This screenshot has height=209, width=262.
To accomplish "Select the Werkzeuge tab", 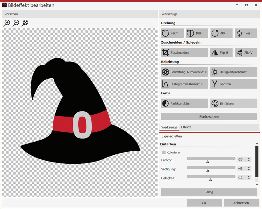I will coord(169,127).
